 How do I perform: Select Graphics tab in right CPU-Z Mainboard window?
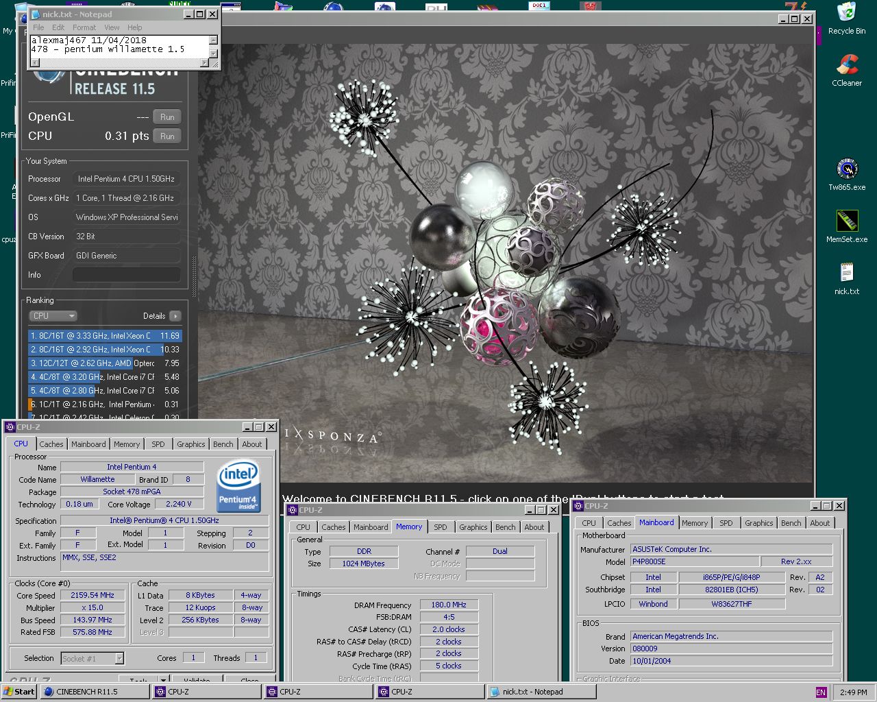coord(759,523)
